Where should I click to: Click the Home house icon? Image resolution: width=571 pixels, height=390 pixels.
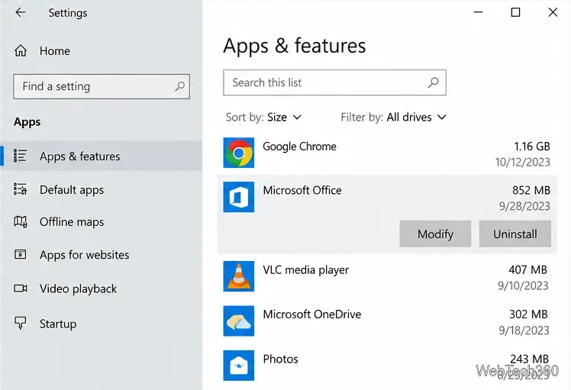[21, 50]
